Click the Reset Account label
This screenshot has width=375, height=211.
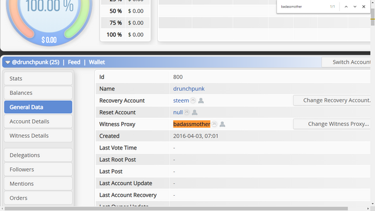tap(117, 112)
